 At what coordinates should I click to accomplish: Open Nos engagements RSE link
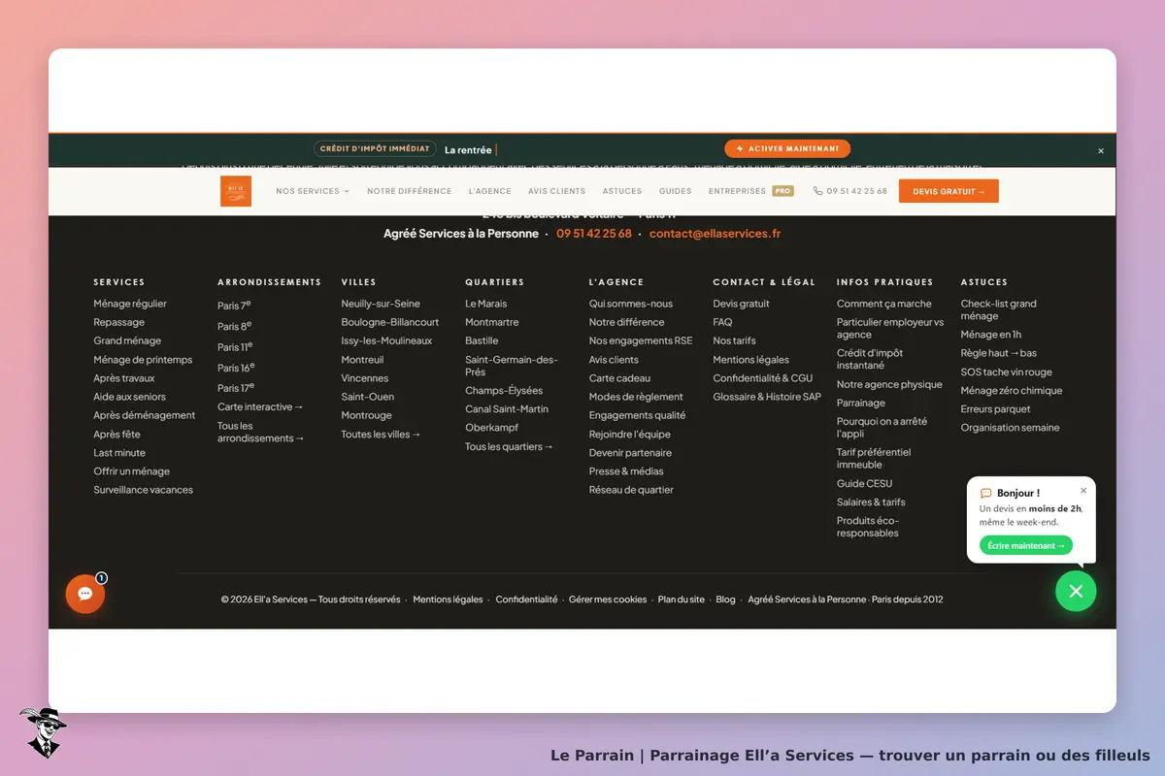[x=641, y=340]
